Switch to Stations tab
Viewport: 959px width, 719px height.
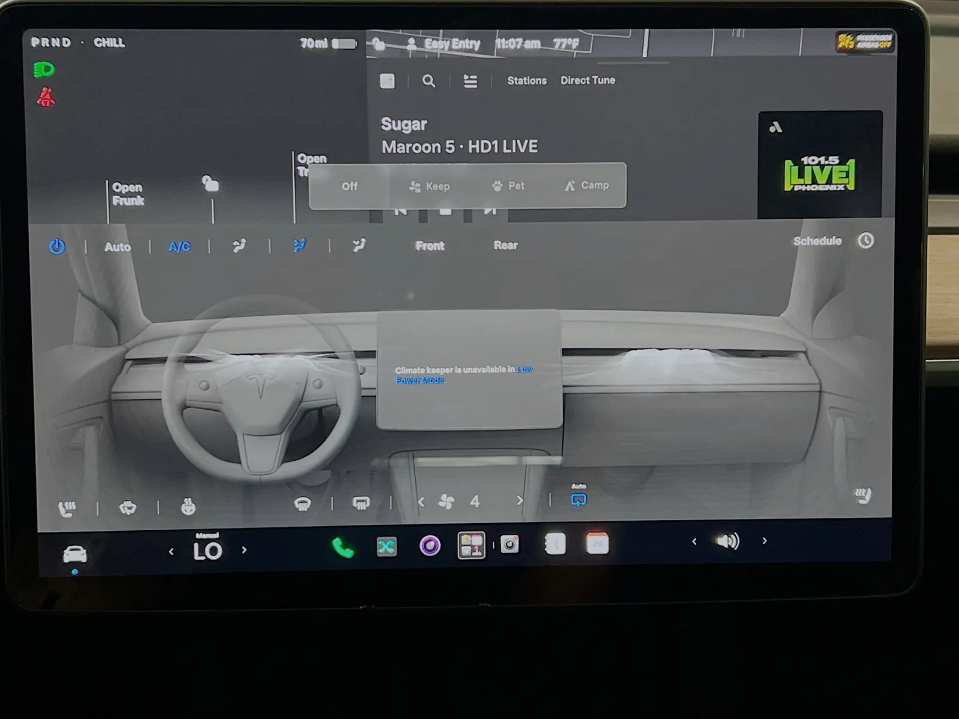click(527, 80)
